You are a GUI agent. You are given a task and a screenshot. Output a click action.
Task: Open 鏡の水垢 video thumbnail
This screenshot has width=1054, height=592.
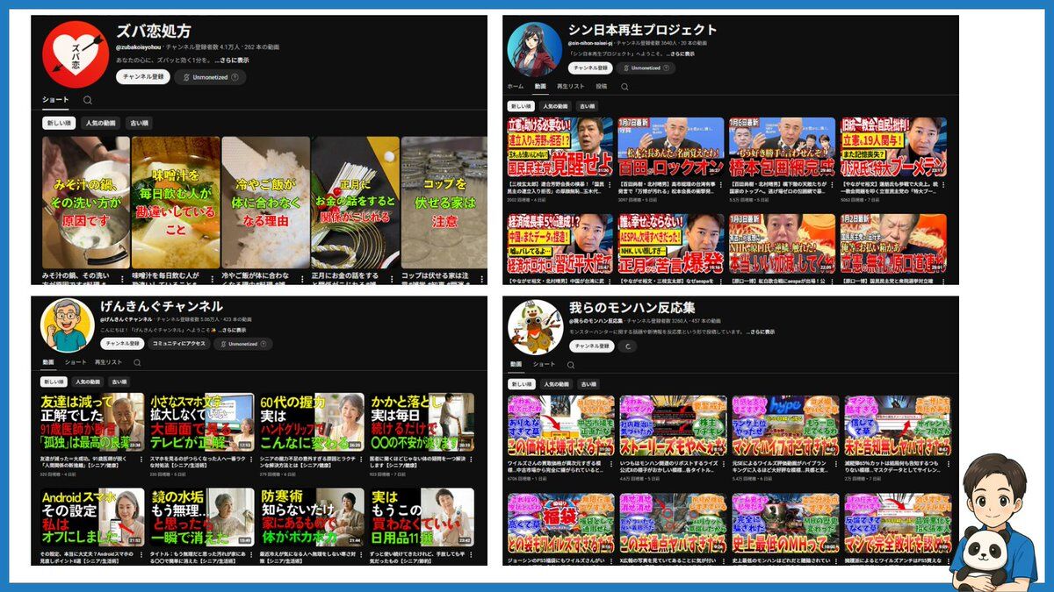[202, 517]
